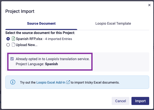This screenshot has height=110, width=154.
Task: Toggle the translation service opt-in checkbox
Action: pos(12,59)
